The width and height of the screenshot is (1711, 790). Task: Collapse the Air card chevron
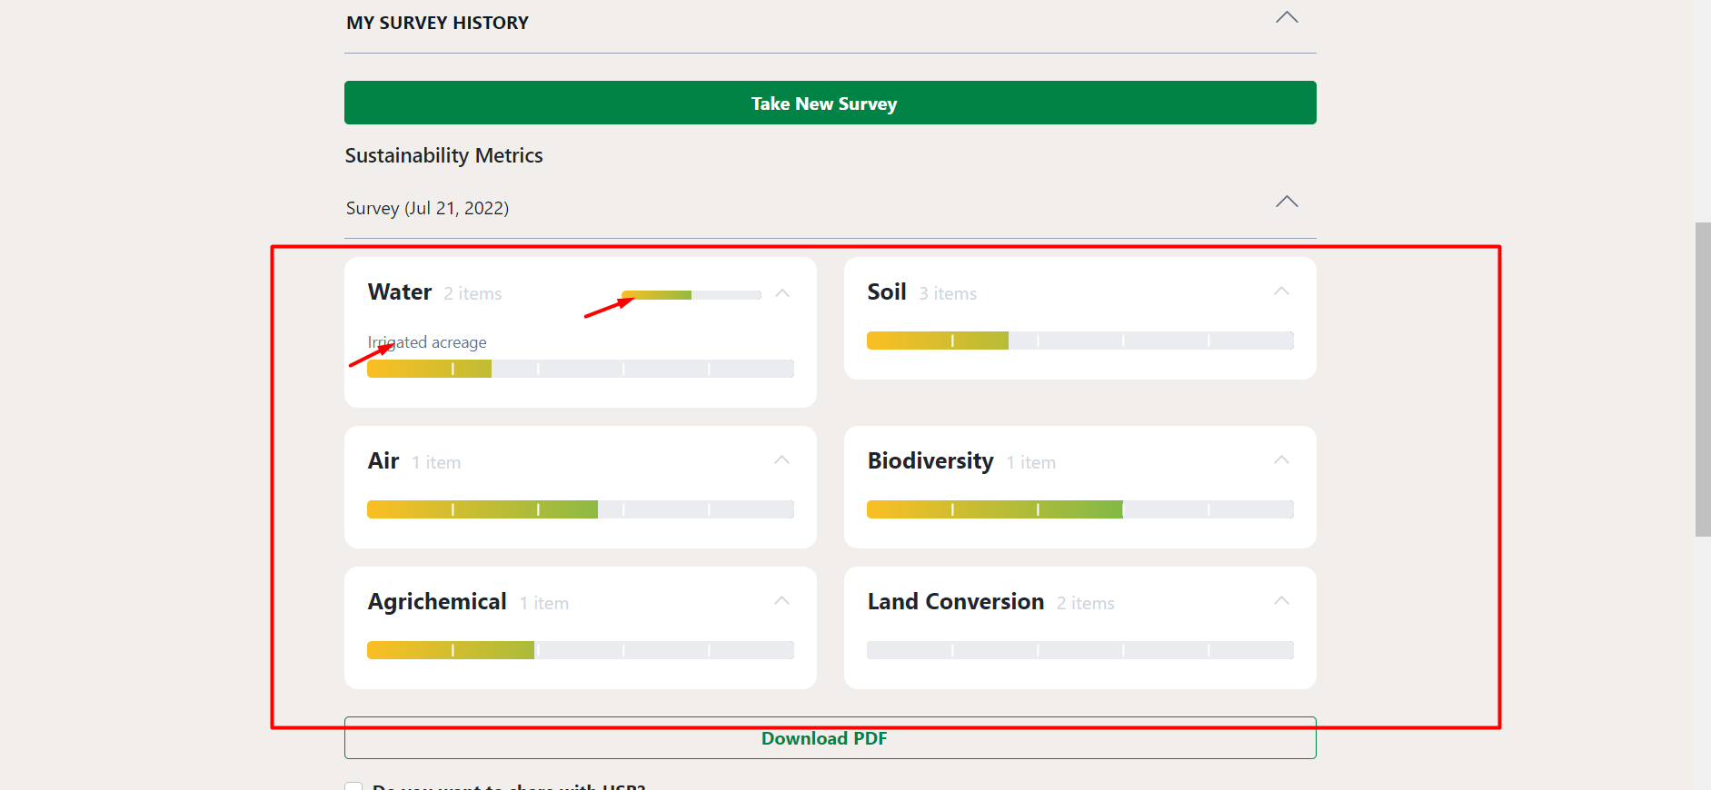click(x=781, y=460)
